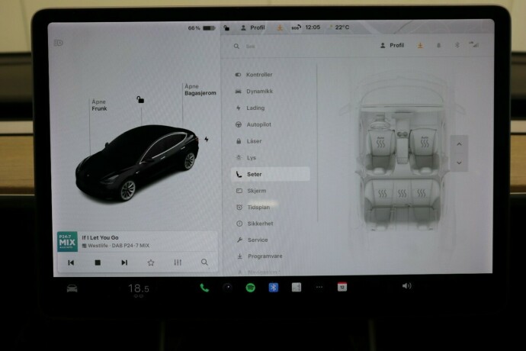Favorite the current station with star icon

tap(151, 262)
